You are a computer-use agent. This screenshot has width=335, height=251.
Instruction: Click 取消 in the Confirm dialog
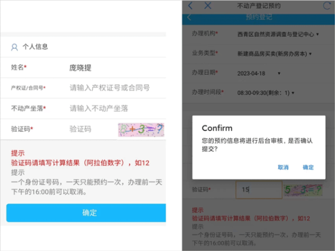point(283,167)
